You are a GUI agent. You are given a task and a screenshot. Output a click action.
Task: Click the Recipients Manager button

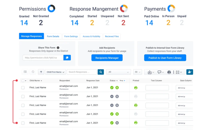point(107,58)
